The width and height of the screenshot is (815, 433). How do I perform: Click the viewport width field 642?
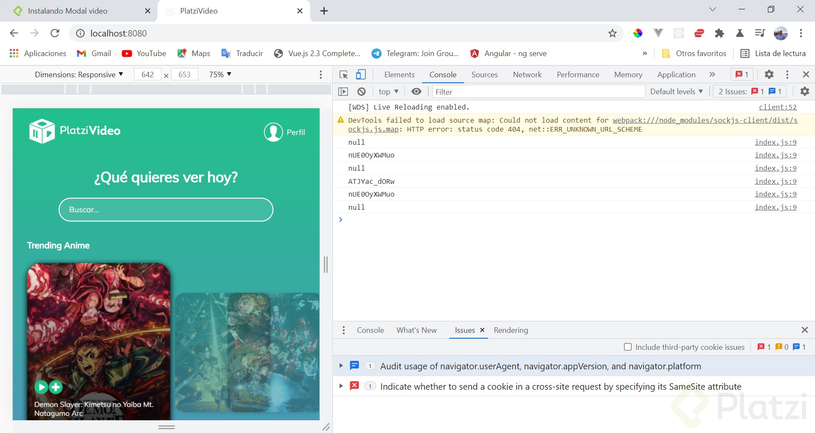tap(148, 75)
